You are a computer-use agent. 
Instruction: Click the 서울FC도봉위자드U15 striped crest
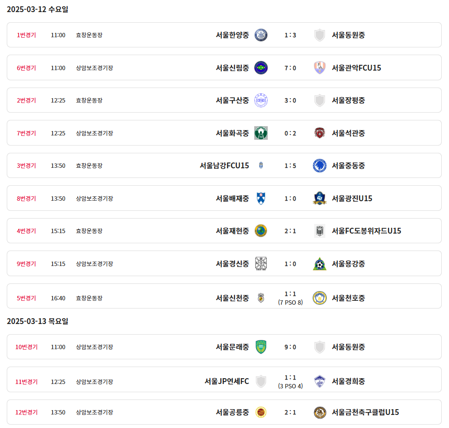319,231
